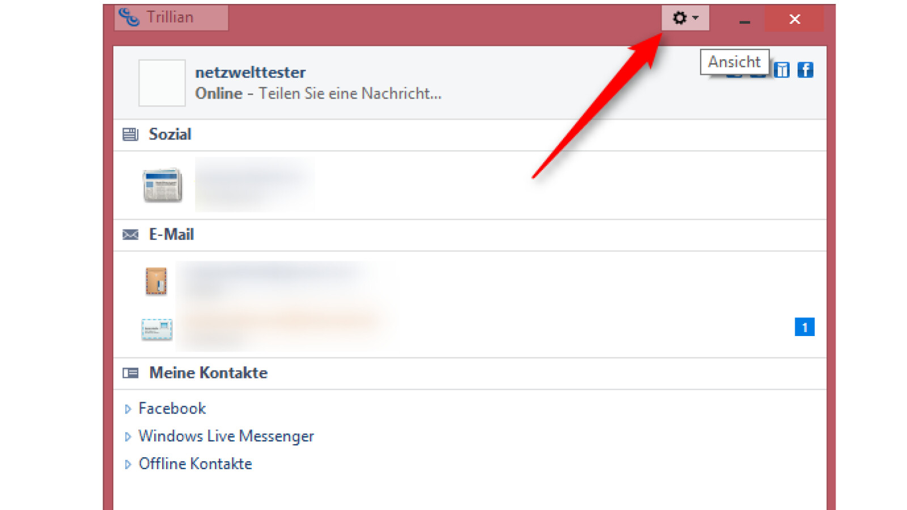Expand the Facebook contact group
907x510 pixels.
128,409
